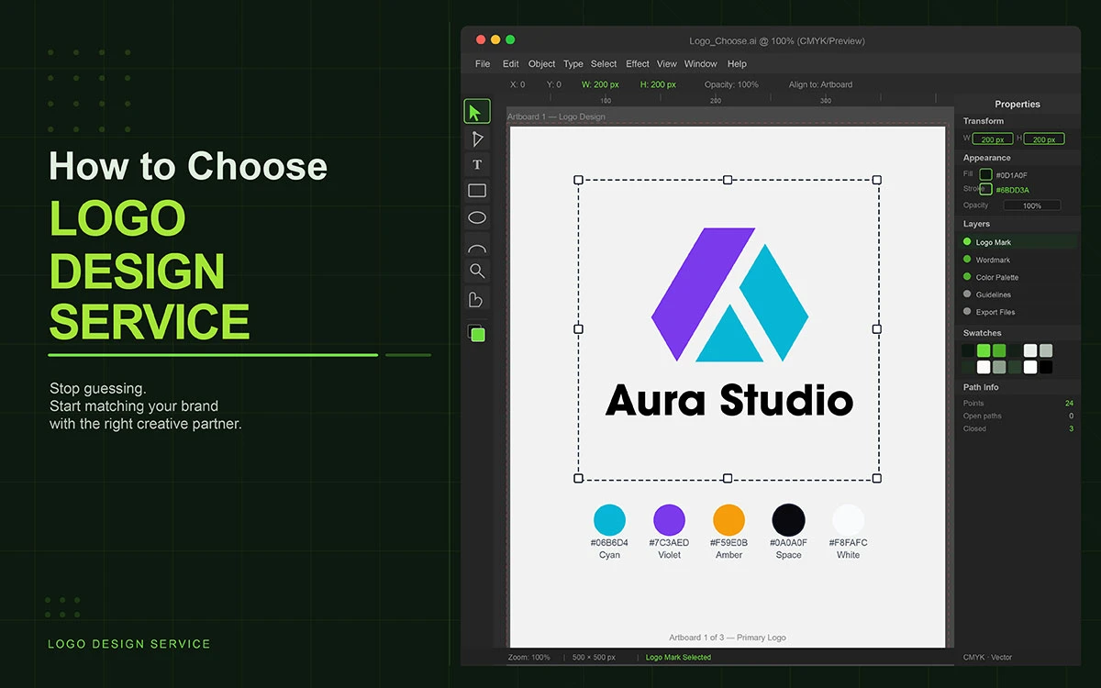1101x688 pixels.
Task: Open the Object menu
Action: click(542, 64)
